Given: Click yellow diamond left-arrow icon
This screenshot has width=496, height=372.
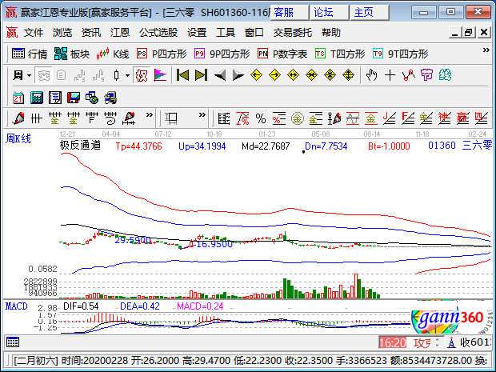Looking at the screenshot, I should tap(256, 75).
